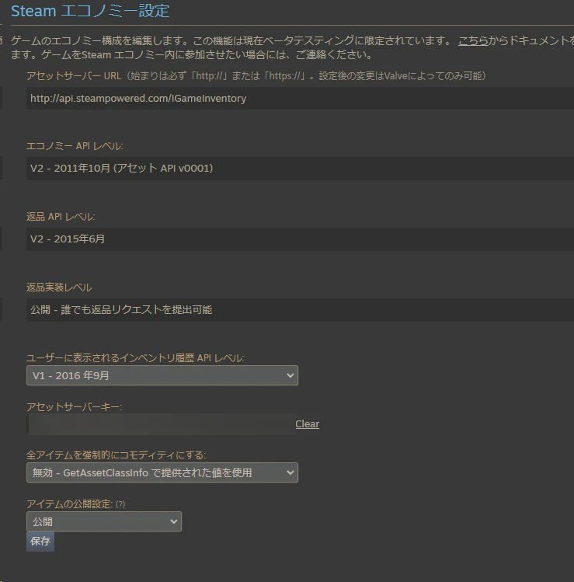Click the アセットサーバーキー label
574x582 pixels.
coord(75,407)
